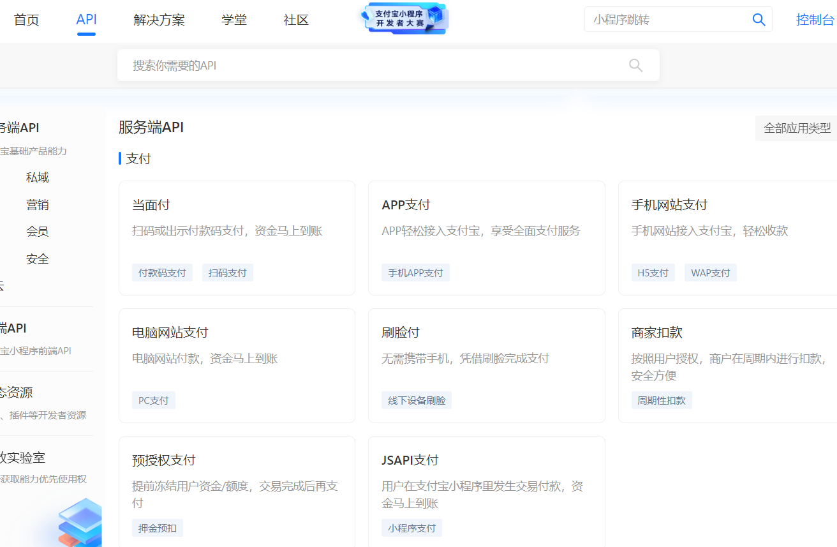837x547 pixels.
Task: Click the PC支付 tag
Action: pos(154,400)
